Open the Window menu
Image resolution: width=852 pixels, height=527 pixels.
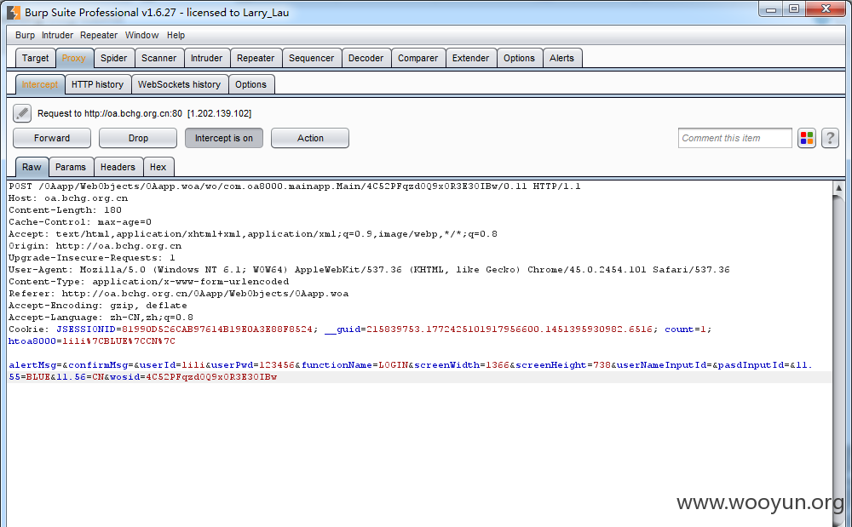point(141,35)
